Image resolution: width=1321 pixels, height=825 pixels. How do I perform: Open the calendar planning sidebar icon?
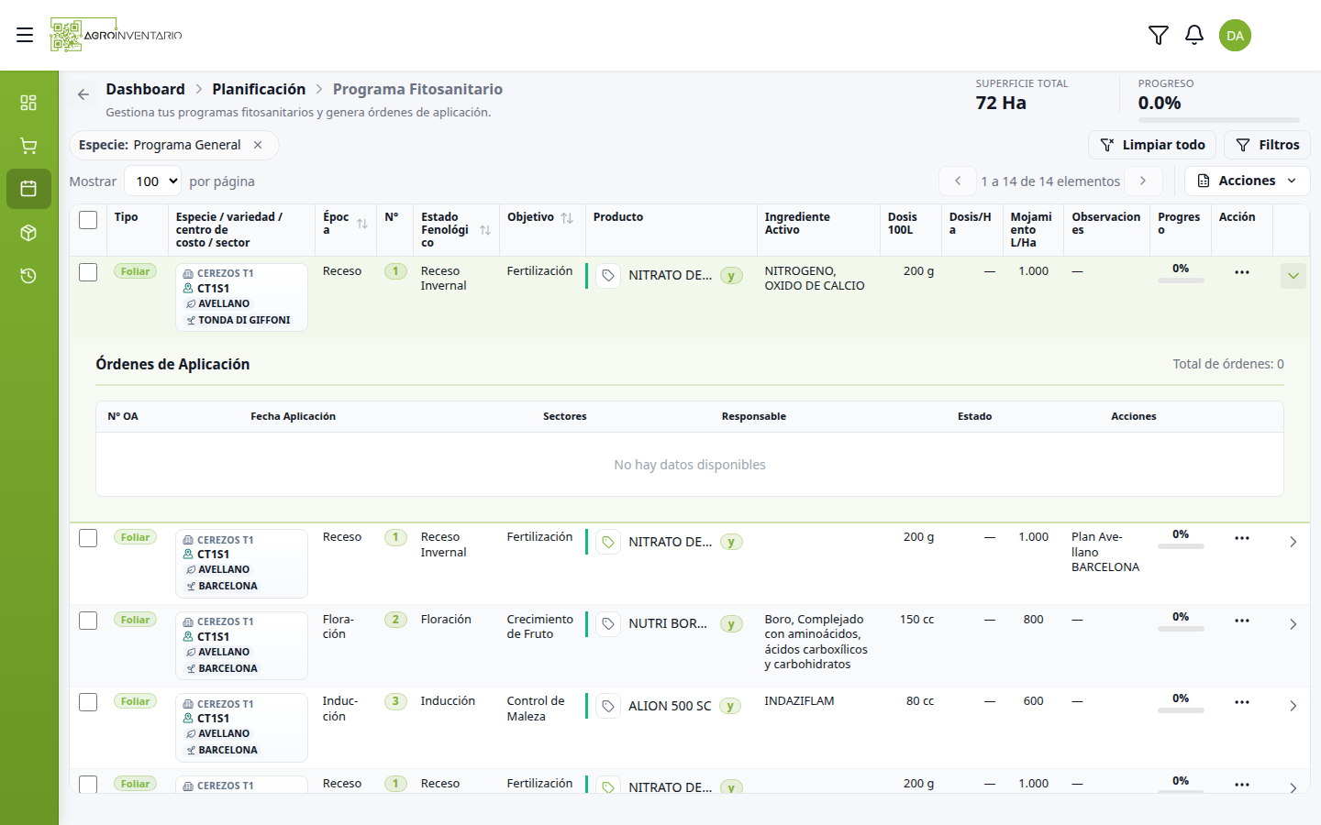click(x=28, y=189)
